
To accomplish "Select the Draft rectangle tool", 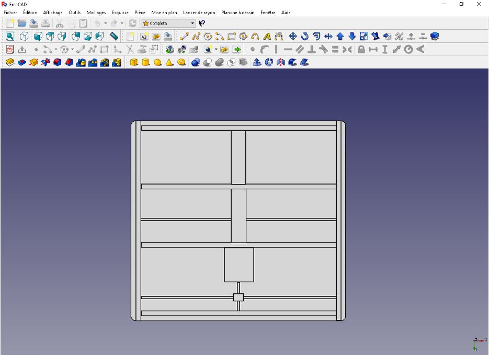I will [x=231, y=37].
